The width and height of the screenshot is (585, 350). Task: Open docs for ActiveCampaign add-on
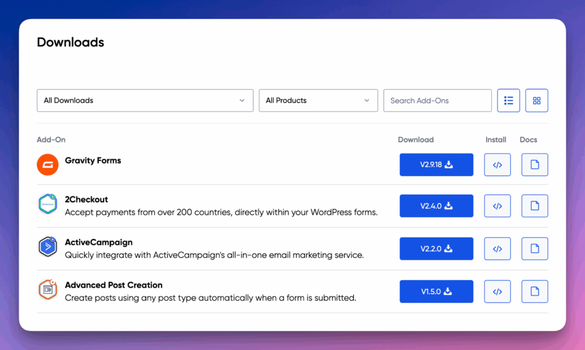pyautogui.click(x=535, y=249)
